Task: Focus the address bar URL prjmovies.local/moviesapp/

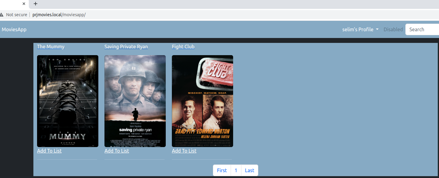Action: click(x=59, y=15)
